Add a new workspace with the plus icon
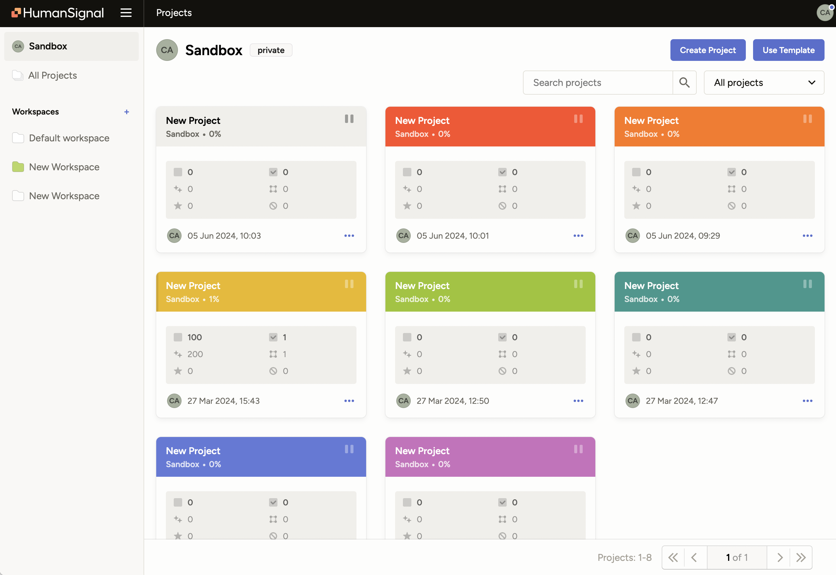836x575 pixels. pyautogui.click(x=127, y=112)
